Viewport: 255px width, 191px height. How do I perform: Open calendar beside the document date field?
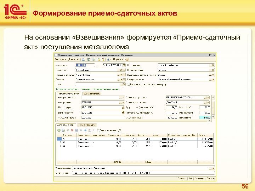coord(124,65)
